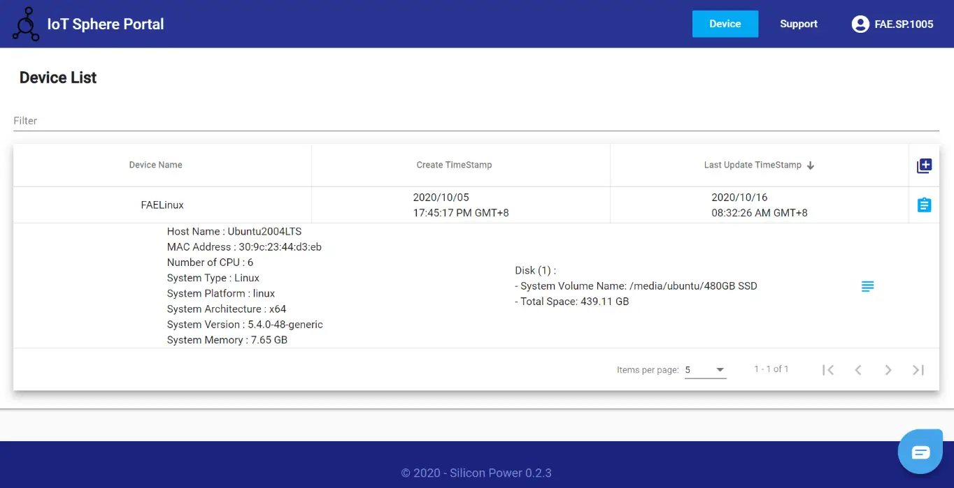Click the IoT Sphere Portal logo icon

[26, 24]
